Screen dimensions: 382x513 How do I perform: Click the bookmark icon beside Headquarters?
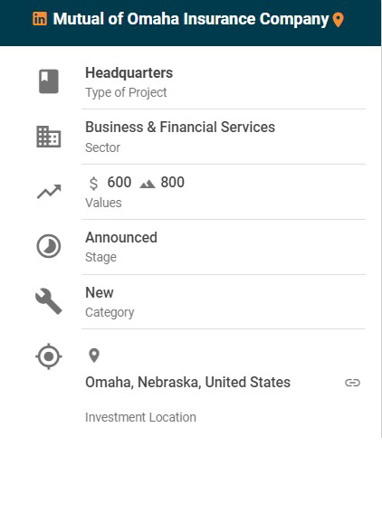pyautogui.click(x=49, y=81)
